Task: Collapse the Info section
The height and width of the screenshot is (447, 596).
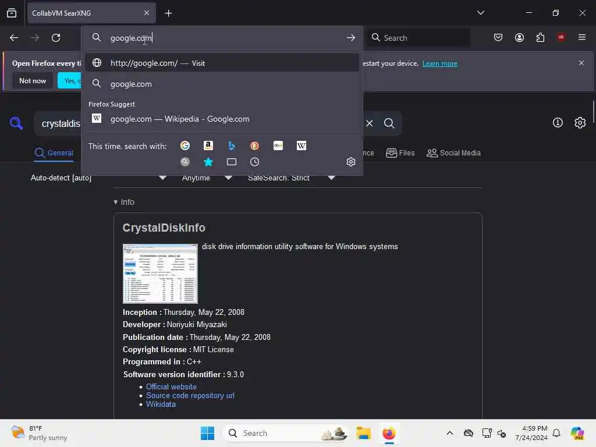Action: pos(124,202)
